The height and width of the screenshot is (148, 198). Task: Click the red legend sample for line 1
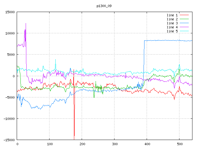point(184,15)
